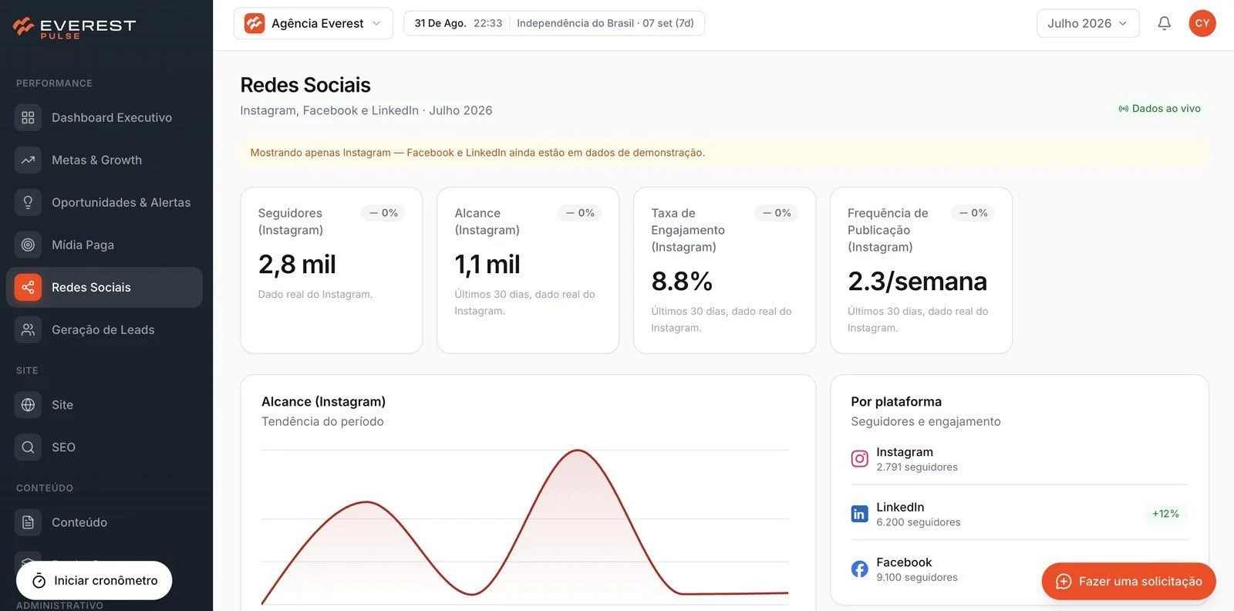Click the Instagram-only demo data notice
Viewport: 1234px width, 611px height.
(x=724, y=153)
